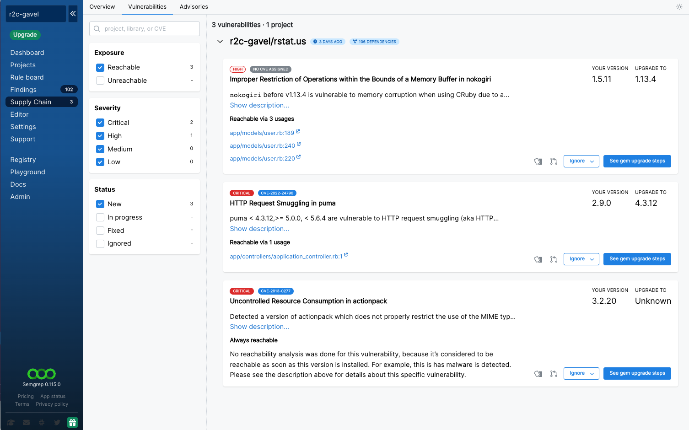Open Ignore dropdown for nokogiri vulnerability
689x430 pixels.
tap(581, 161)
